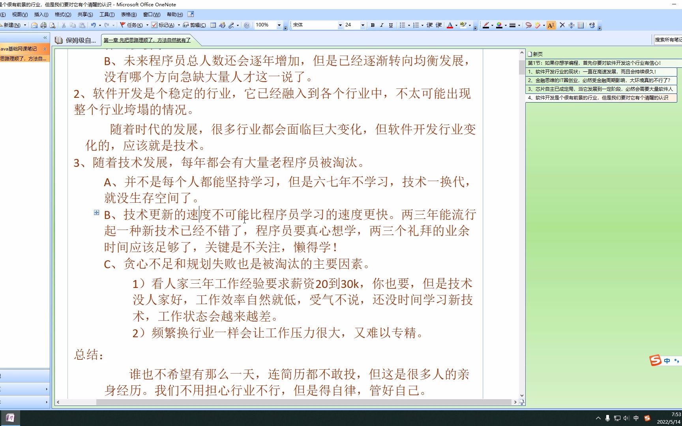
Task: Click the Undo icon
Action: click(92, 25)
